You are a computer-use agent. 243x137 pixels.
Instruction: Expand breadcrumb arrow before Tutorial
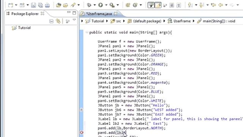tap(82, 21)
